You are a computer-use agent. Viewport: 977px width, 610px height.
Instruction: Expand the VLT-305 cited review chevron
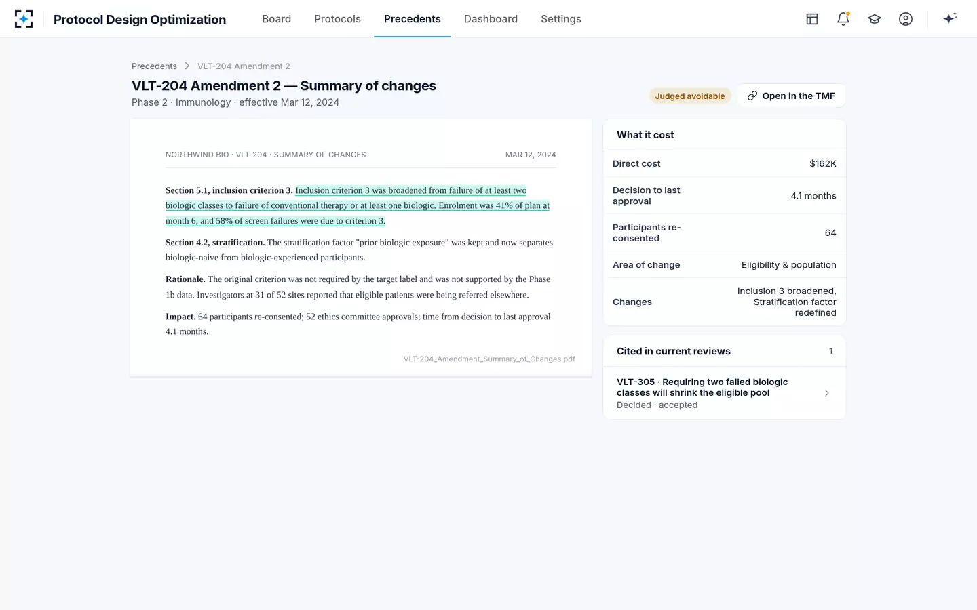(x=826, y=393)
